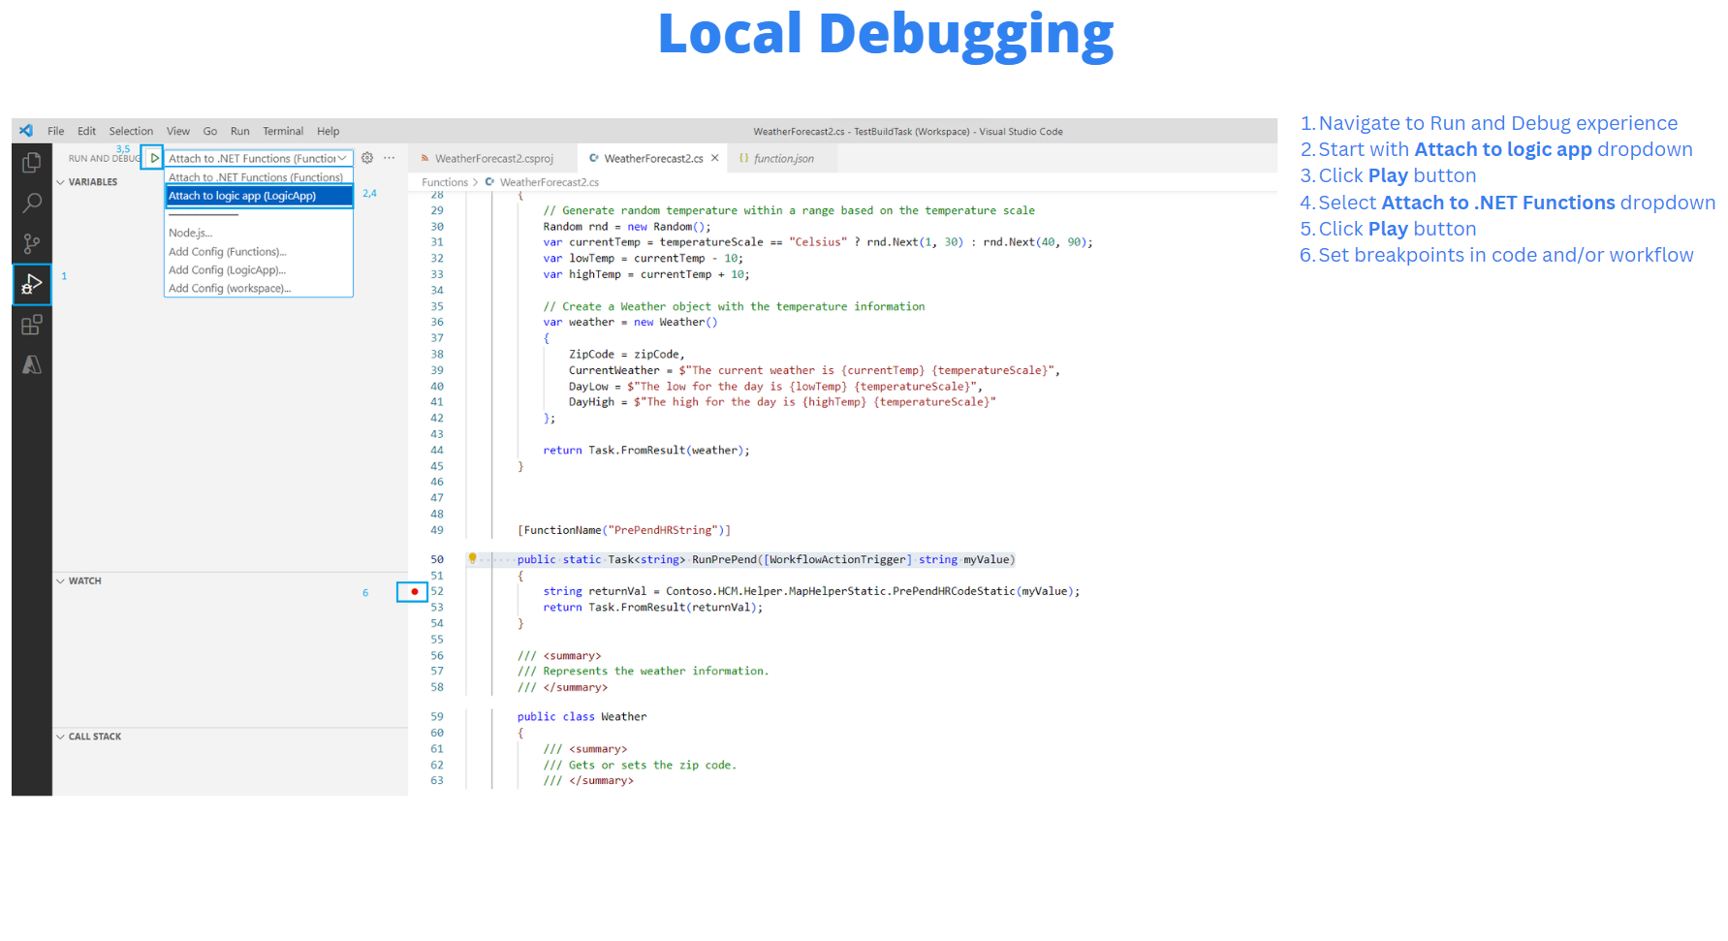
Task: Open the Explorer view in the activity bar
Action: tap(32, 163)
